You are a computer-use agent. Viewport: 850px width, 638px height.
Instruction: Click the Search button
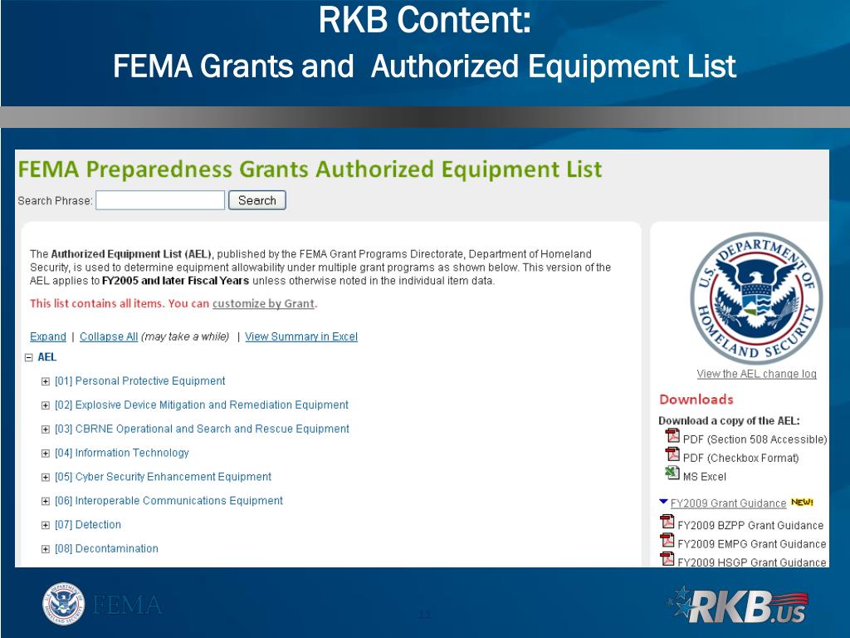[x=257, y=200]
